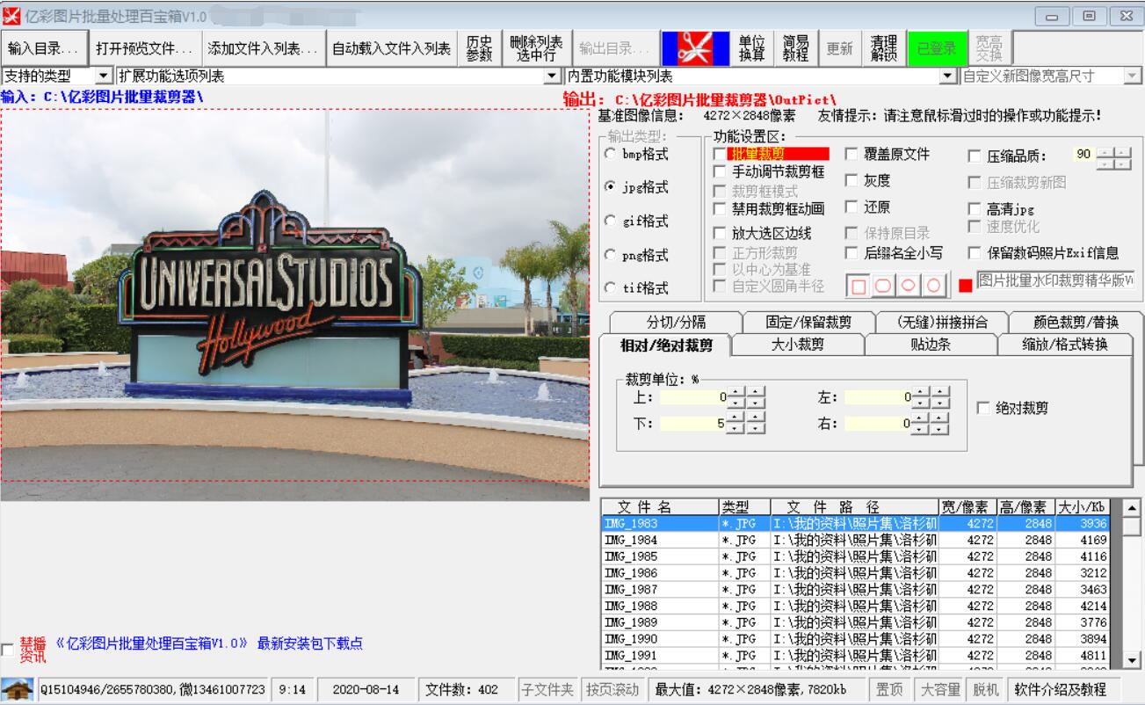Click the 输入目录 button

pyautogui.click(x=45, y=48)
